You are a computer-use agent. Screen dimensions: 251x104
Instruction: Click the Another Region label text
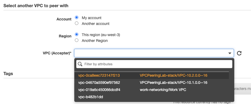(95, 41)
